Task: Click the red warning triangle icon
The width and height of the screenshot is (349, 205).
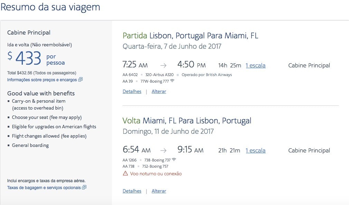Action: point(125,174)
